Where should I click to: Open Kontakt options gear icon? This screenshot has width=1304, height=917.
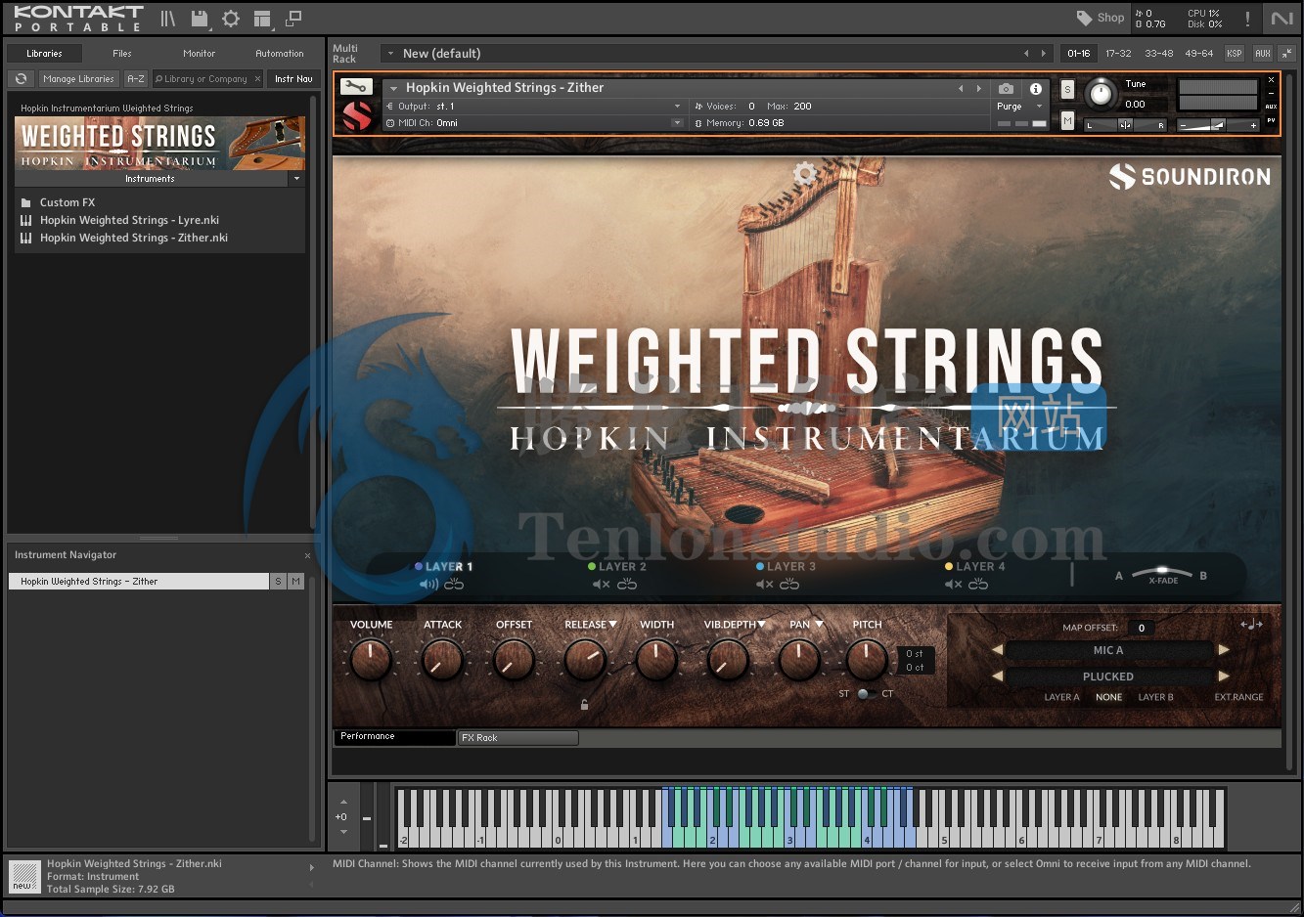[x=231, y=19]
